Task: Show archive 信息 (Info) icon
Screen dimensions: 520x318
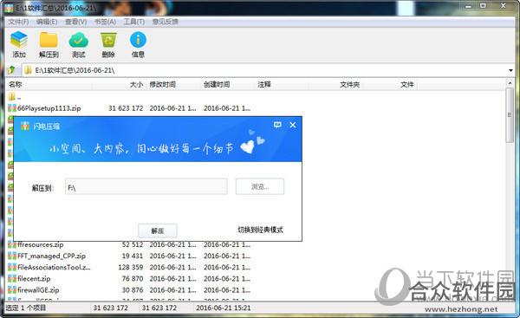Action: click(x=138, y=44)
